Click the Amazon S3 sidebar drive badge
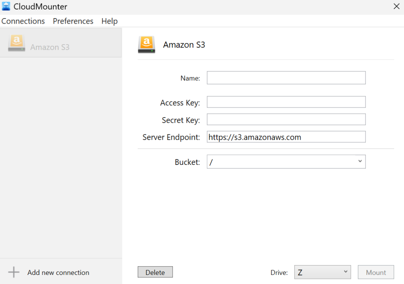 pyautogui.click(x=16, y=43)
